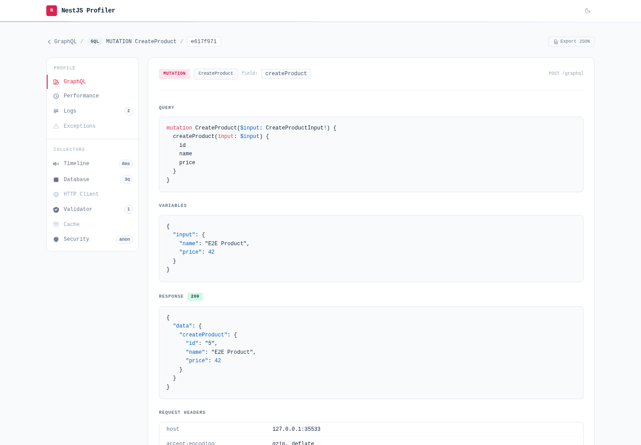Click MUTATION CreateProduct breadcrumb text
Image resolution: width=641 pixels, height=445 pixels.
click(x=141, y=42)
